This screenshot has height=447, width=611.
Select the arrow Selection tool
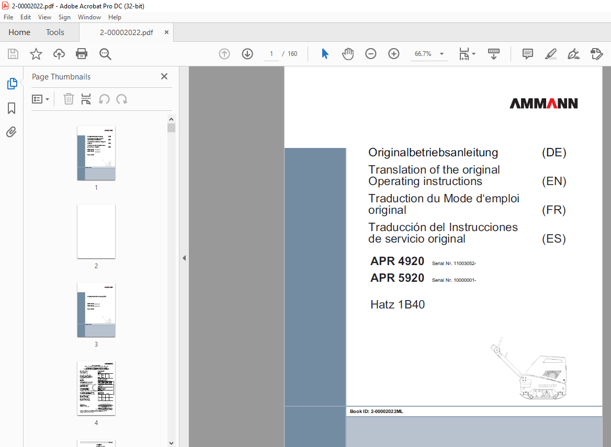[325, 54]
